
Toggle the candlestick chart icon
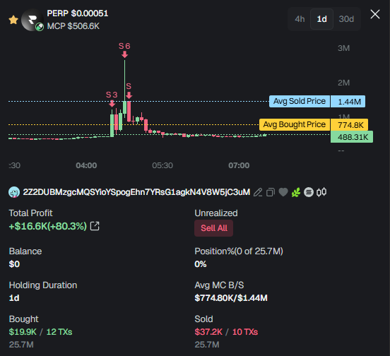coord(321,192)
